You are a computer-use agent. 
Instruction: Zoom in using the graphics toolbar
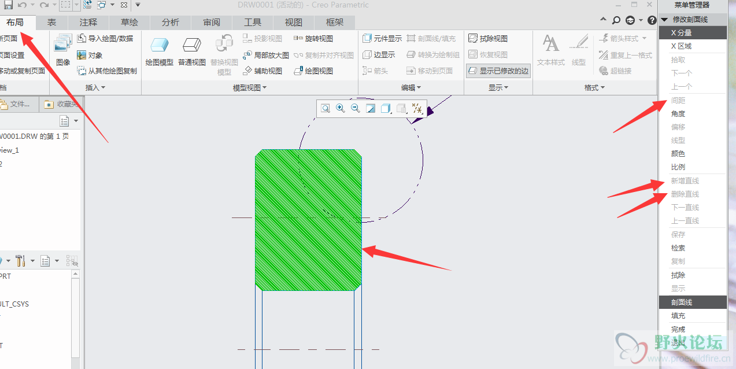[x=341, y=108]
